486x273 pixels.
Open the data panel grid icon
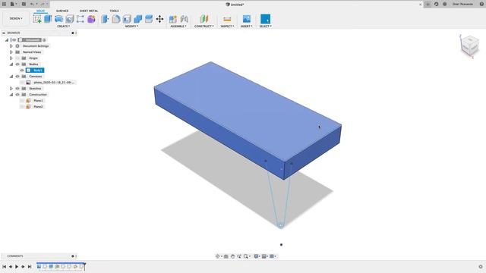(5, 4)
